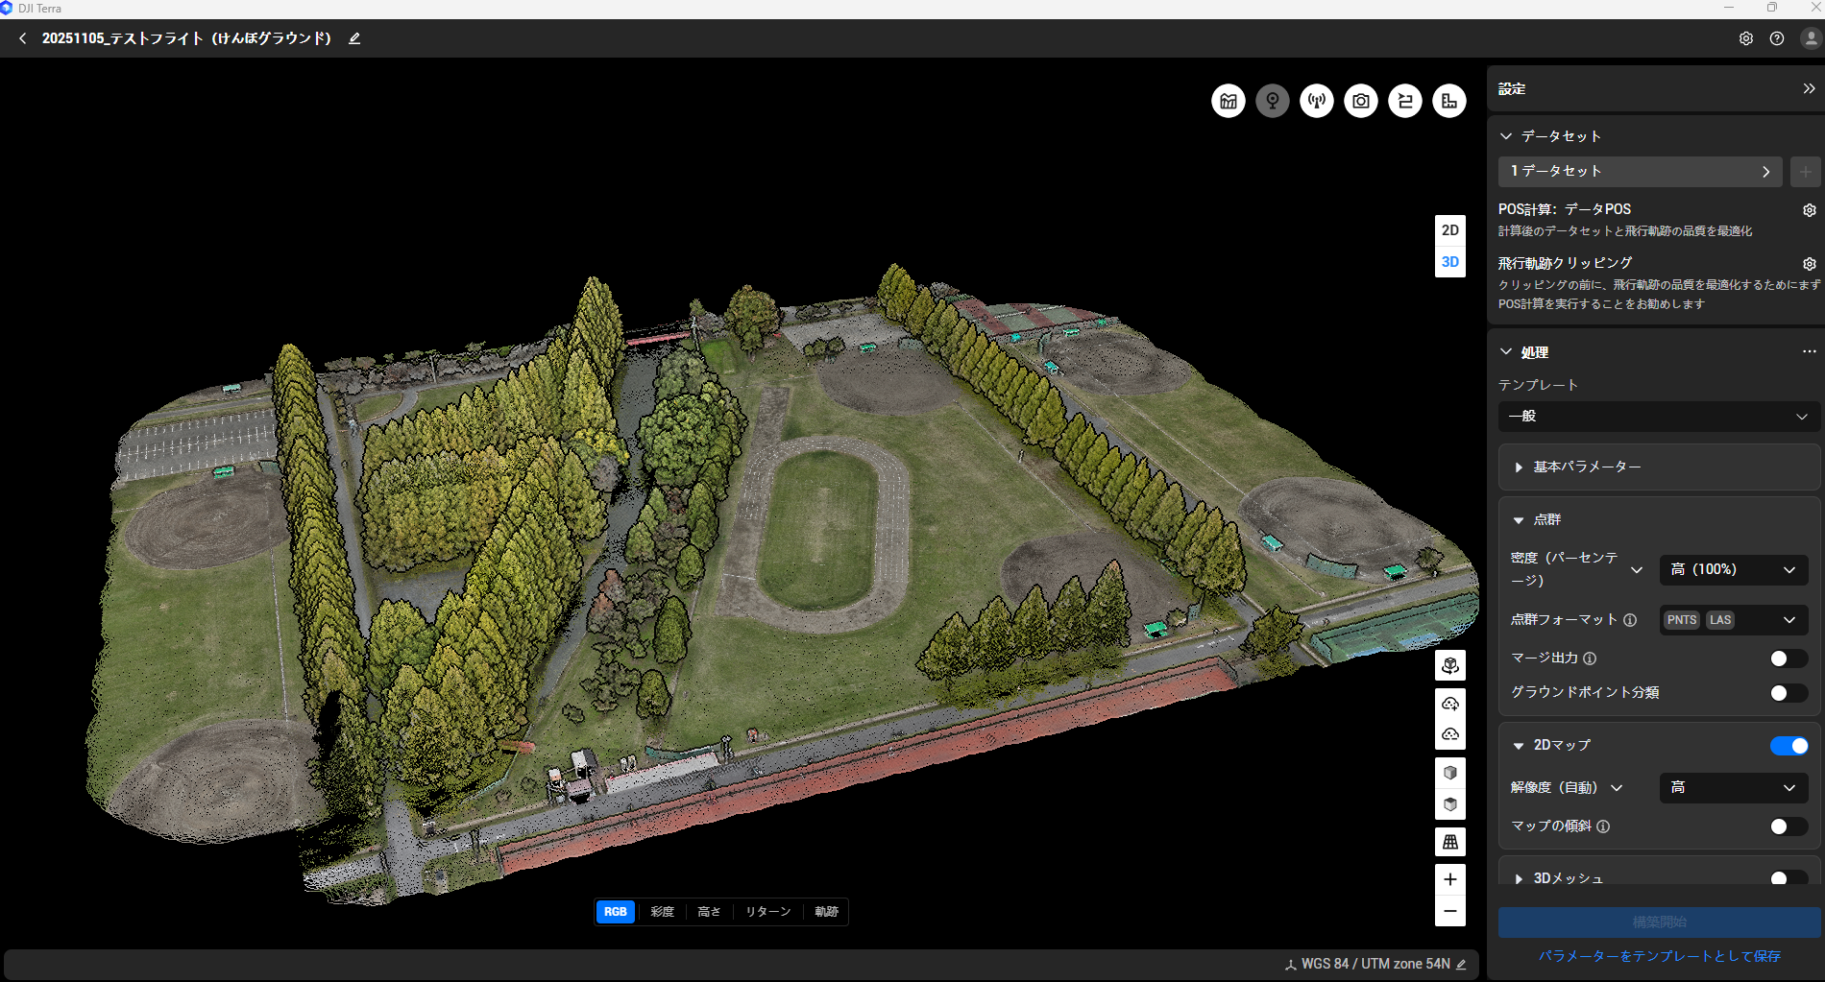Turn off the 2Dマップ toggle
Viewport: 1825px width, 982px height.
(x=1788, y=746)
